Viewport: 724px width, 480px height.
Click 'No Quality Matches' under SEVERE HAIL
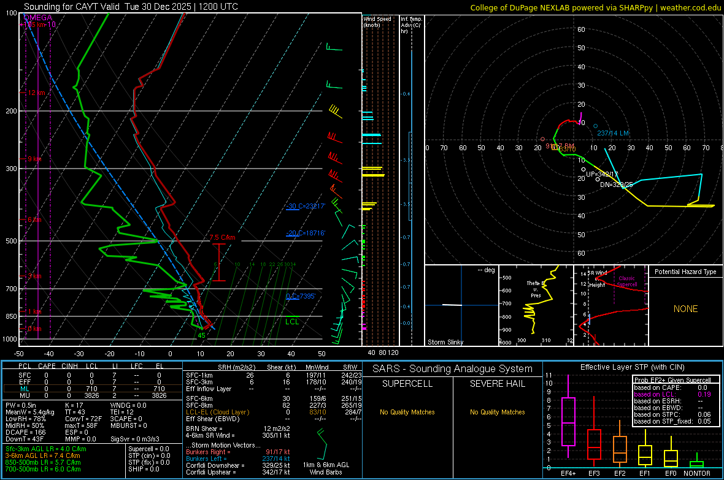coord(497,412)
